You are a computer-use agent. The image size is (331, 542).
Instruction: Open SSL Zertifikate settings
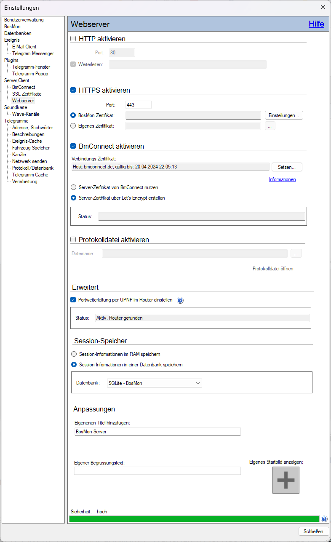tap(27, 94)
